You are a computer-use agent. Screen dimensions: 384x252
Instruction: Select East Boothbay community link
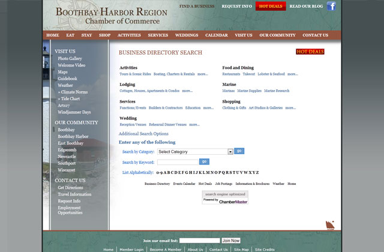pos(71,143)
